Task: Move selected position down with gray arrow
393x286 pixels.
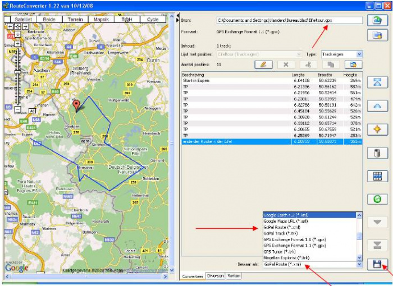Action: [377, 222]
